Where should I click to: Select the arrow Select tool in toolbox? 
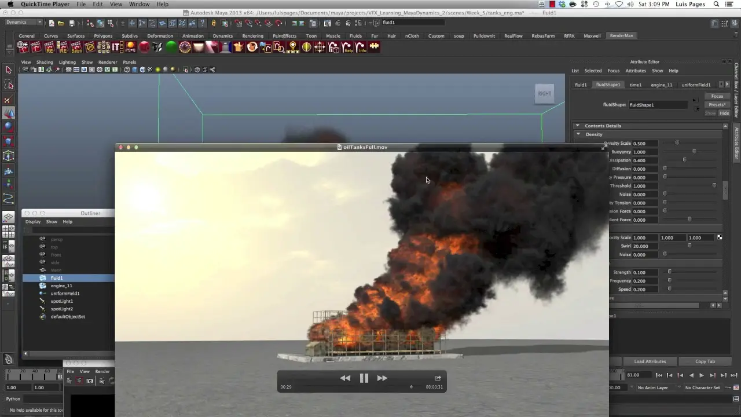[9, 70]
